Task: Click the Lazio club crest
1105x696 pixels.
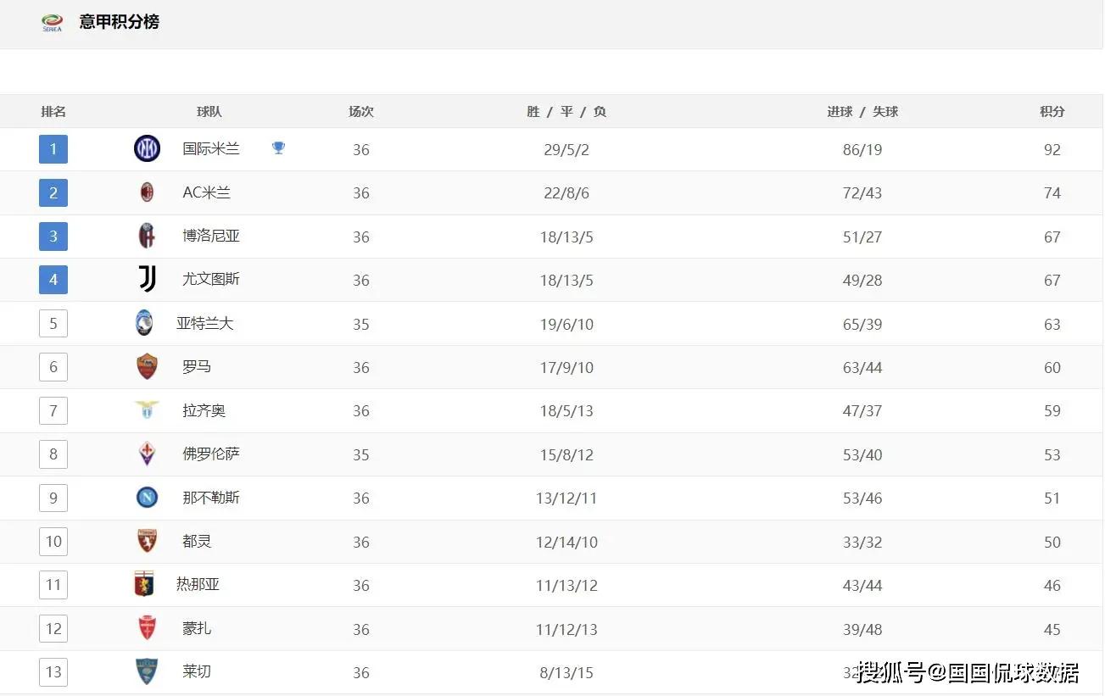Action: [x=147, y=410]
